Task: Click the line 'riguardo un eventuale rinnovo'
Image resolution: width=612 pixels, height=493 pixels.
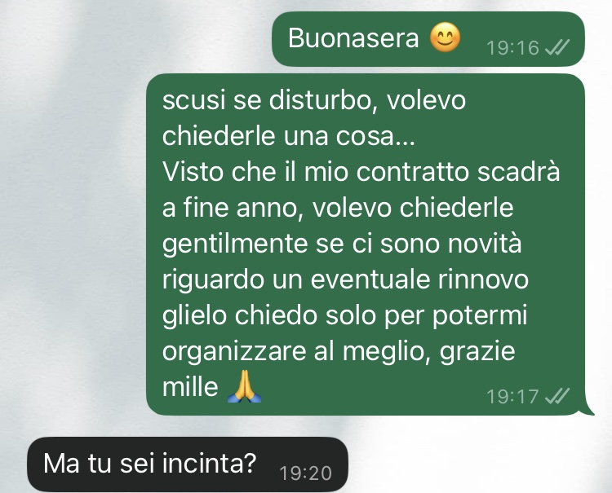Action: coord(345,280)
